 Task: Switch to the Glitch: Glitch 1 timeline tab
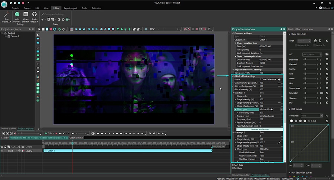[x=76, y=138]
